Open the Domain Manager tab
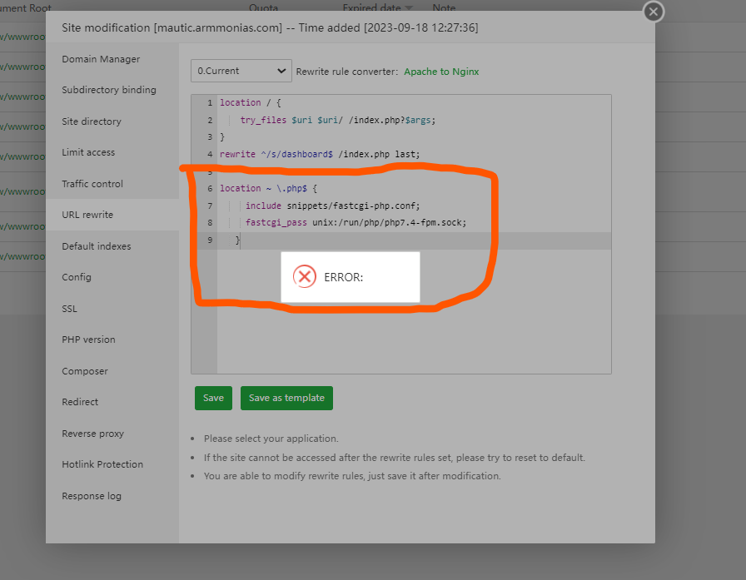This screenshot has width=746, height=580. coord(101,59)
